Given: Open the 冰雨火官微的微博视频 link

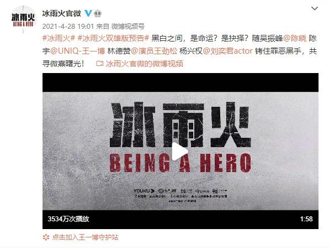Looking at the screenshot, I should tap(145, 64).
